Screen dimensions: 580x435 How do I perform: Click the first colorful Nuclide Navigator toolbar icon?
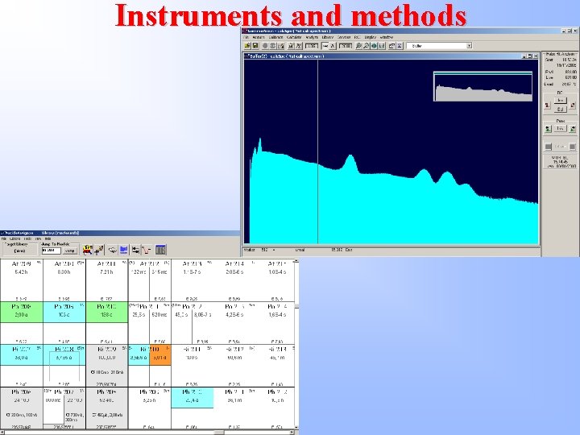coord(87,250)
